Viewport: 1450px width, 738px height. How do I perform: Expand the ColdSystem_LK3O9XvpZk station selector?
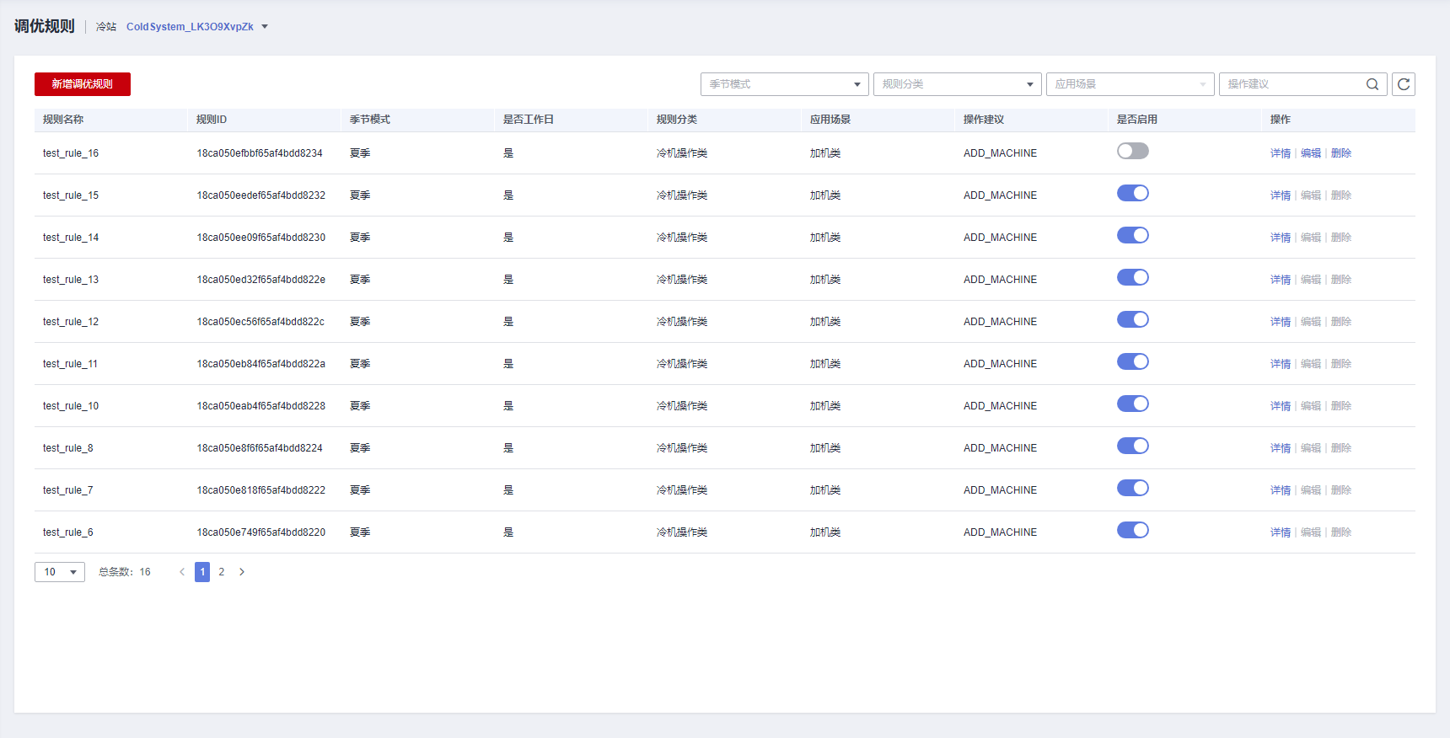[x=197, y=27]
